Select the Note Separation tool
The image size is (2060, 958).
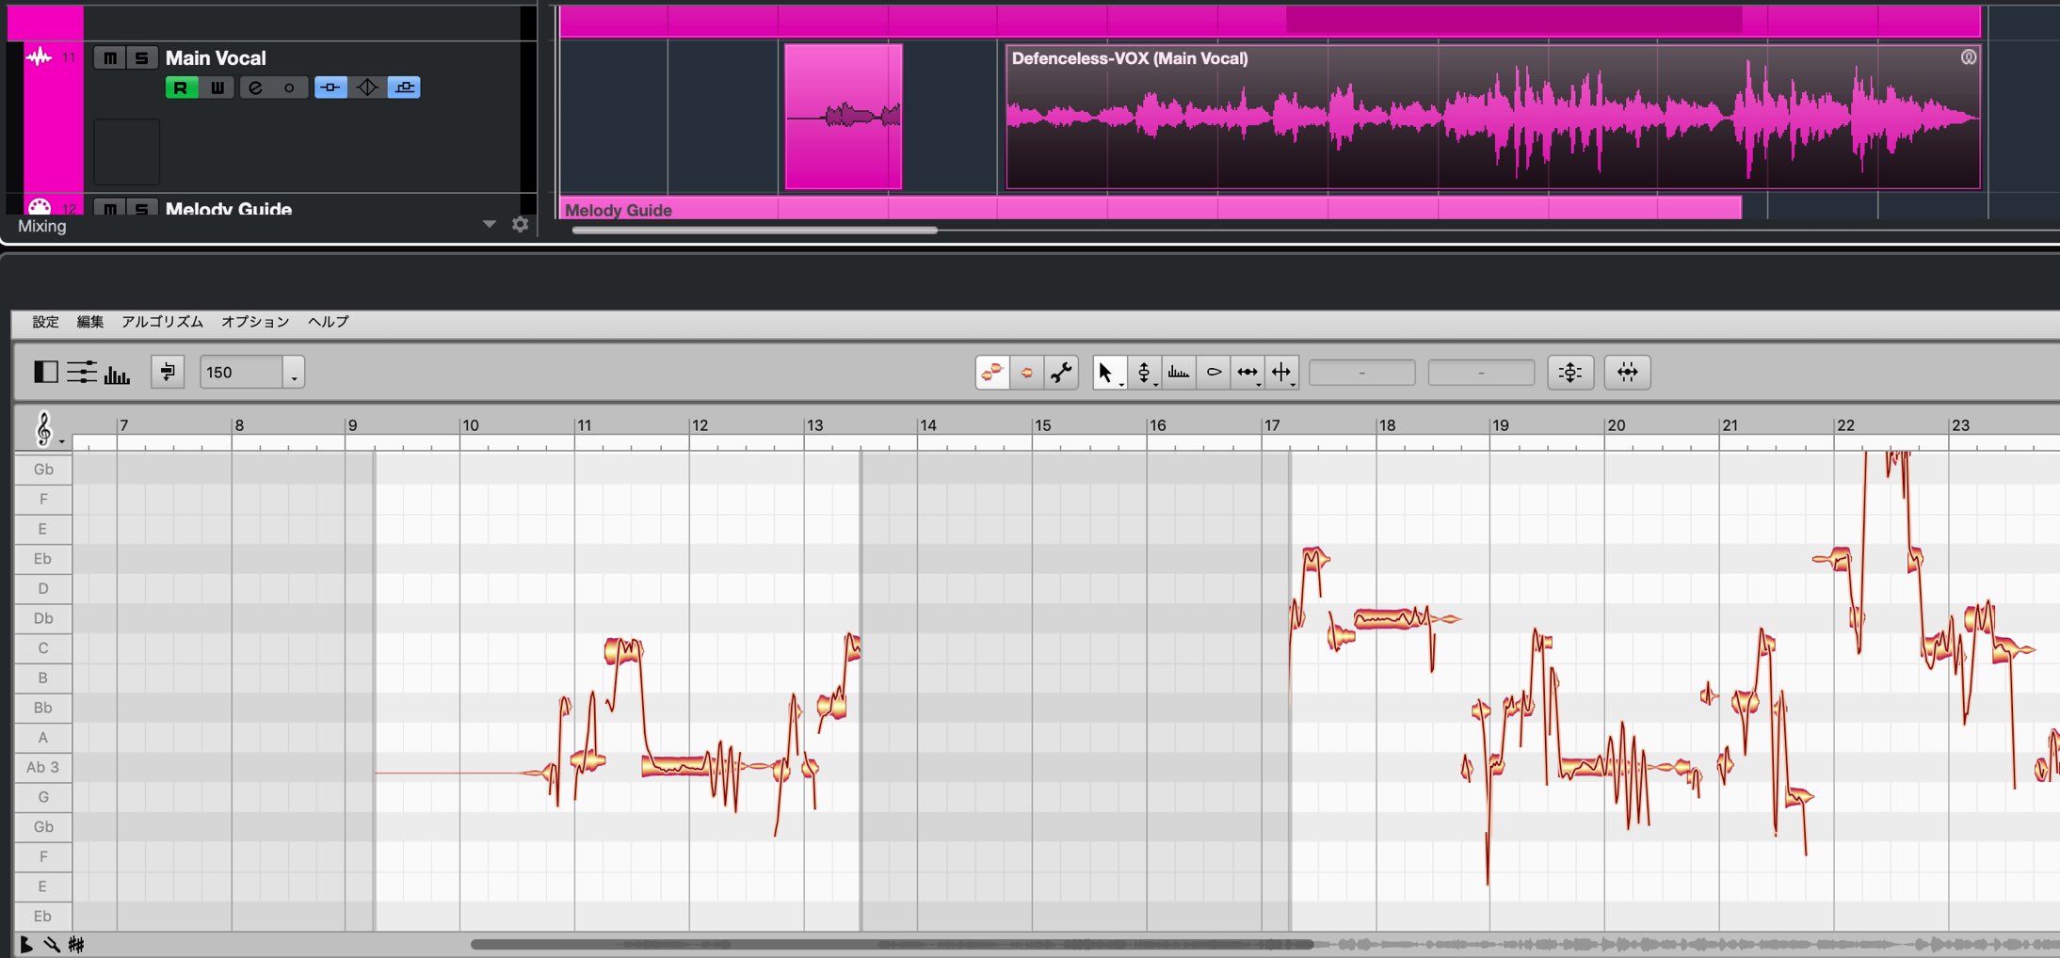click(1280, 372)
